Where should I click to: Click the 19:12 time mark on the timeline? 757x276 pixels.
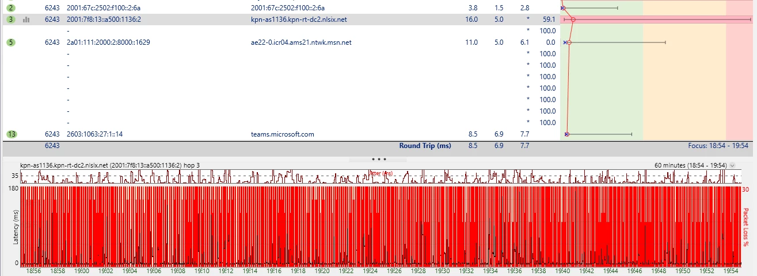click(x=226, y=271)
